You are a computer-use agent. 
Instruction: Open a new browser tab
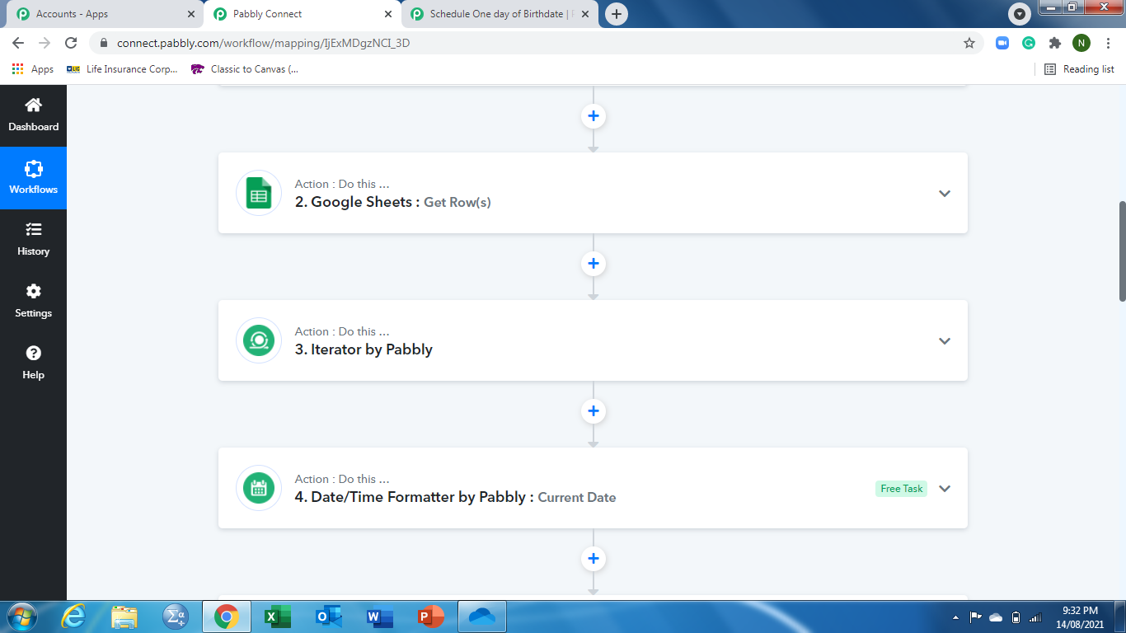[x=616, y=14]
